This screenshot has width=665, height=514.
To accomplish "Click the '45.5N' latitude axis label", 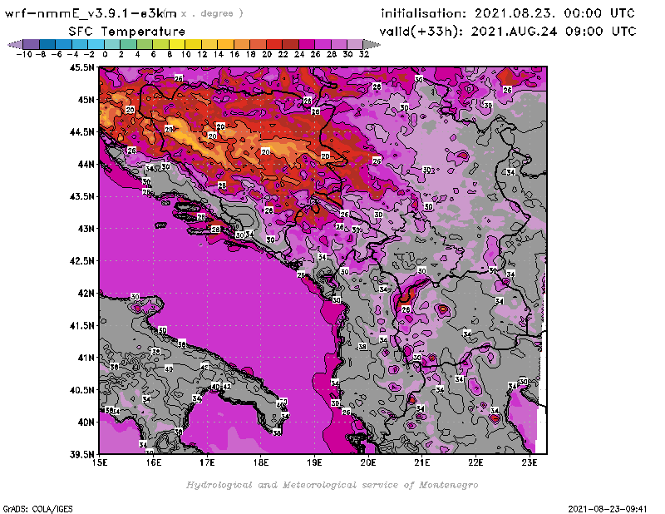I will point(81,67).
